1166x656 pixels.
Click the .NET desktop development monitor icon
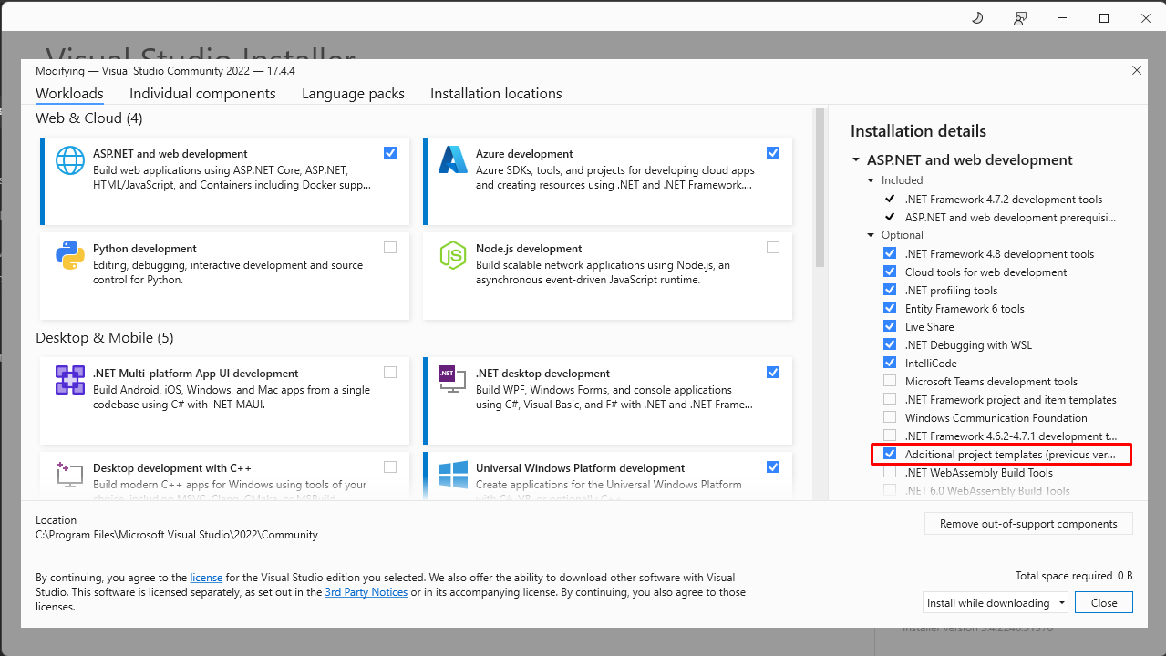coord(453,380)
